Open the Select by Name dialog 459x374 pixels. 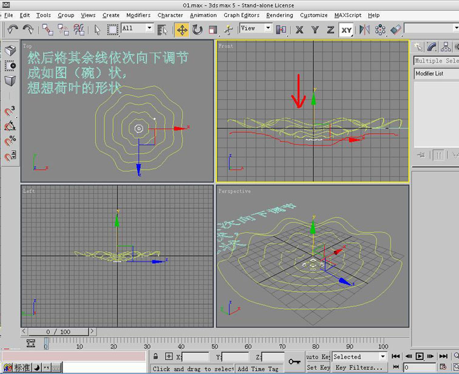click(162, 30)
